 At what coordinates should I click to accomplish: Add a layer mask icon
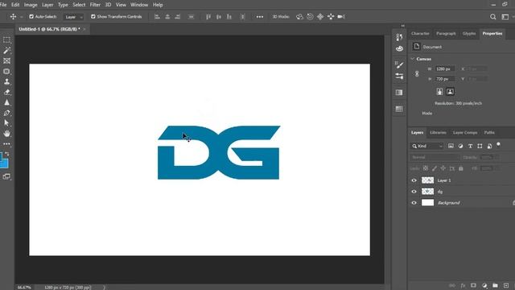(x=473, y=285)
